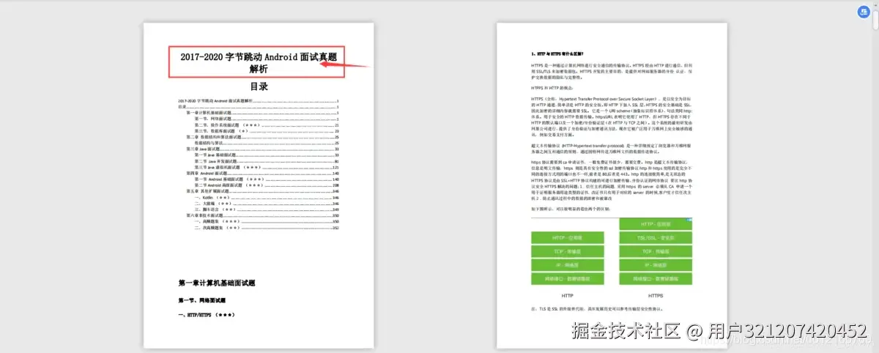Open TOC entry '第一章计算机基础面试题'
879x353 pixels.
262,112
